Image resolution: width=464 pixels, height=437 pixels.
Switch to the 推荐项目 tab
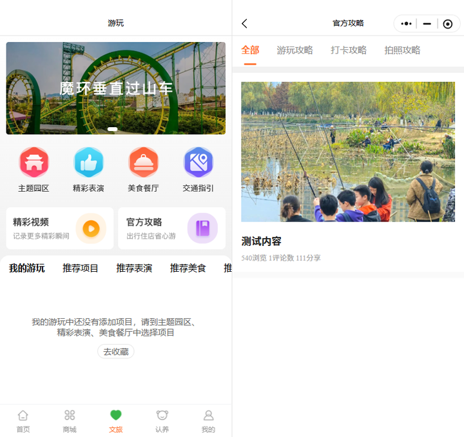click(81, 268)
